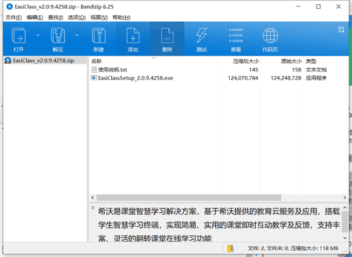Minimize the Bandizip window

[298, 7]
